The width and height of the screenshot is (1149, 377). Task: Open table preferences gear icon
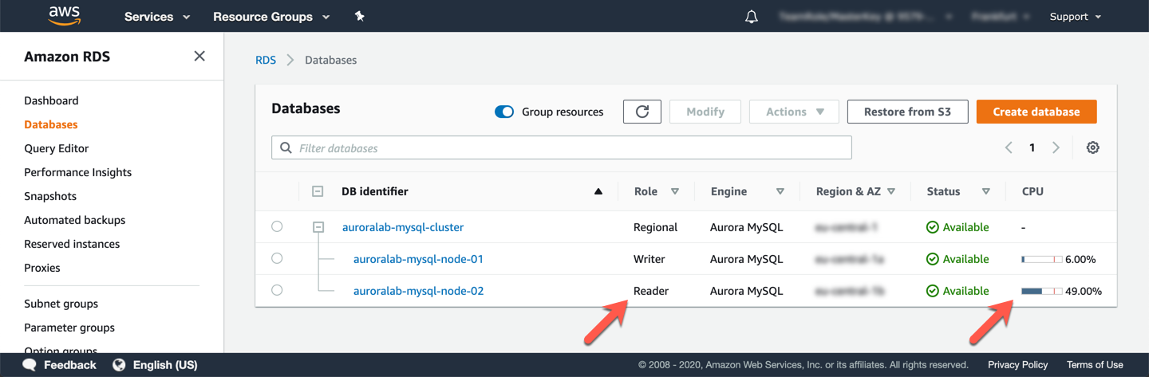coord(1092,147)
